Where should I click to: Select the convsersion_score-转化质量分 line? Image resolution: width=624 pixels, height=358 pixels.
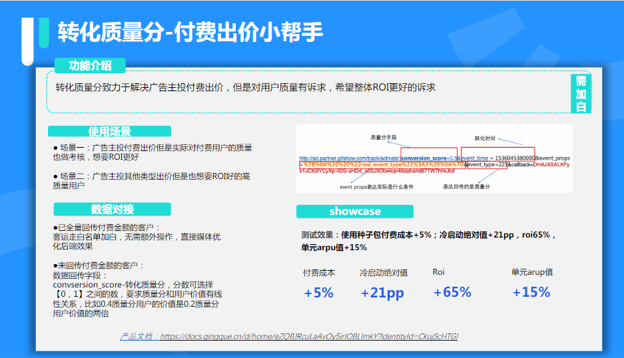[x=133, y=285]
